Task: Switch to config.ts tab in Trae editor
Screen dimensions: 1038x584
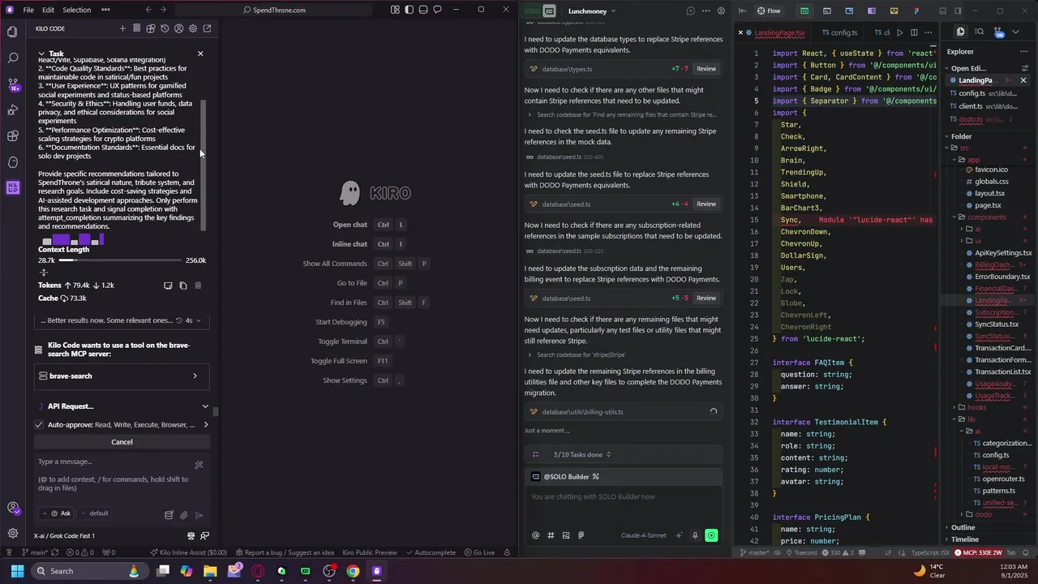Action: tap(839, 32)
